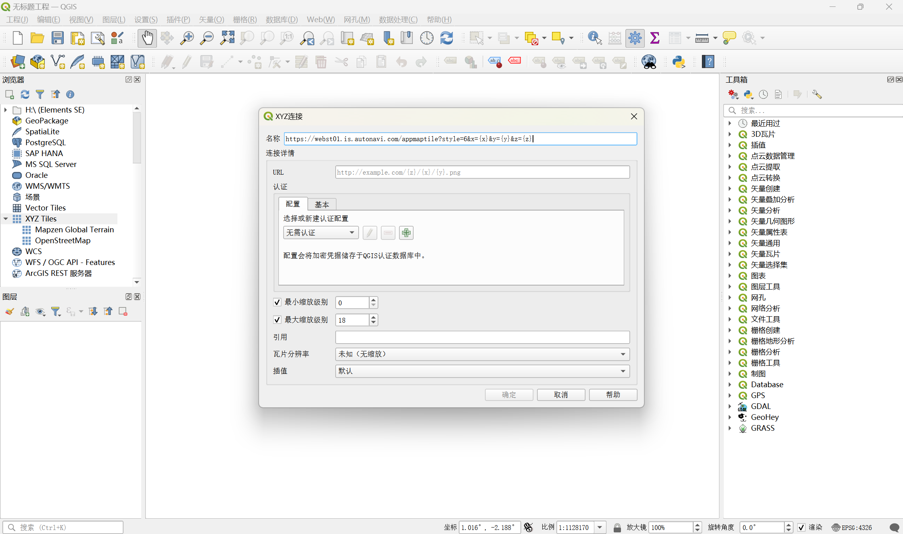Toggle the maximum zoom level checkbox
Viewport: 903px width, 534px height.
277,320
